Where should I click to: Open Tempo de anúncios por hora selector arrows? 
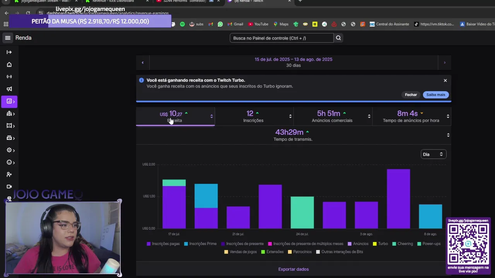tap(448, 116)
